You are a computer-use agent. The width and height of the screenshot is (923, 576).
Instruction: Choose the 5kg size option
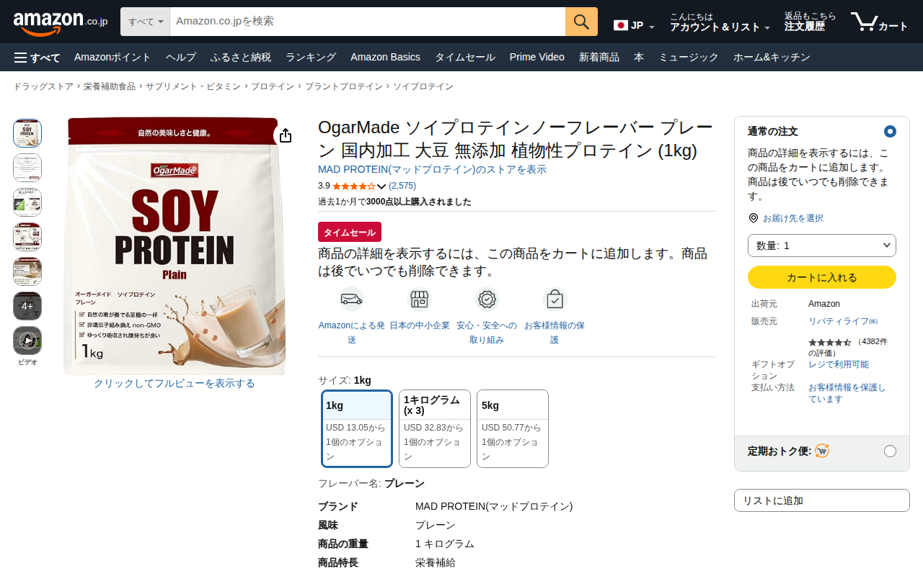pyautogui.click(x=513, y=429)
